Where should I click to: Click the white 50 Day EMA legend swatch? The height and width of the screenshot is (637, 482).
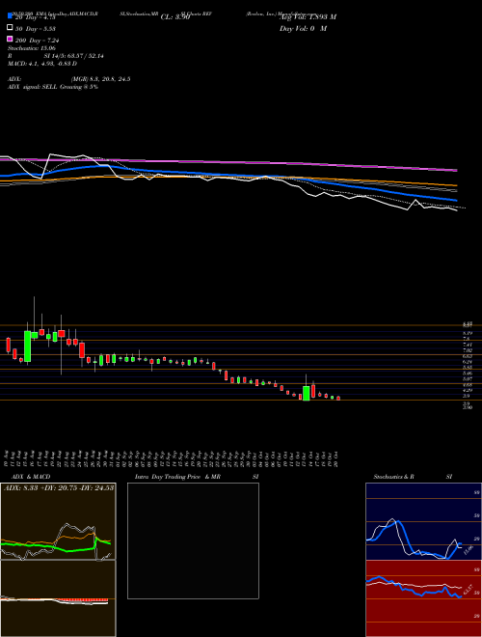click(x=10, y=27)
